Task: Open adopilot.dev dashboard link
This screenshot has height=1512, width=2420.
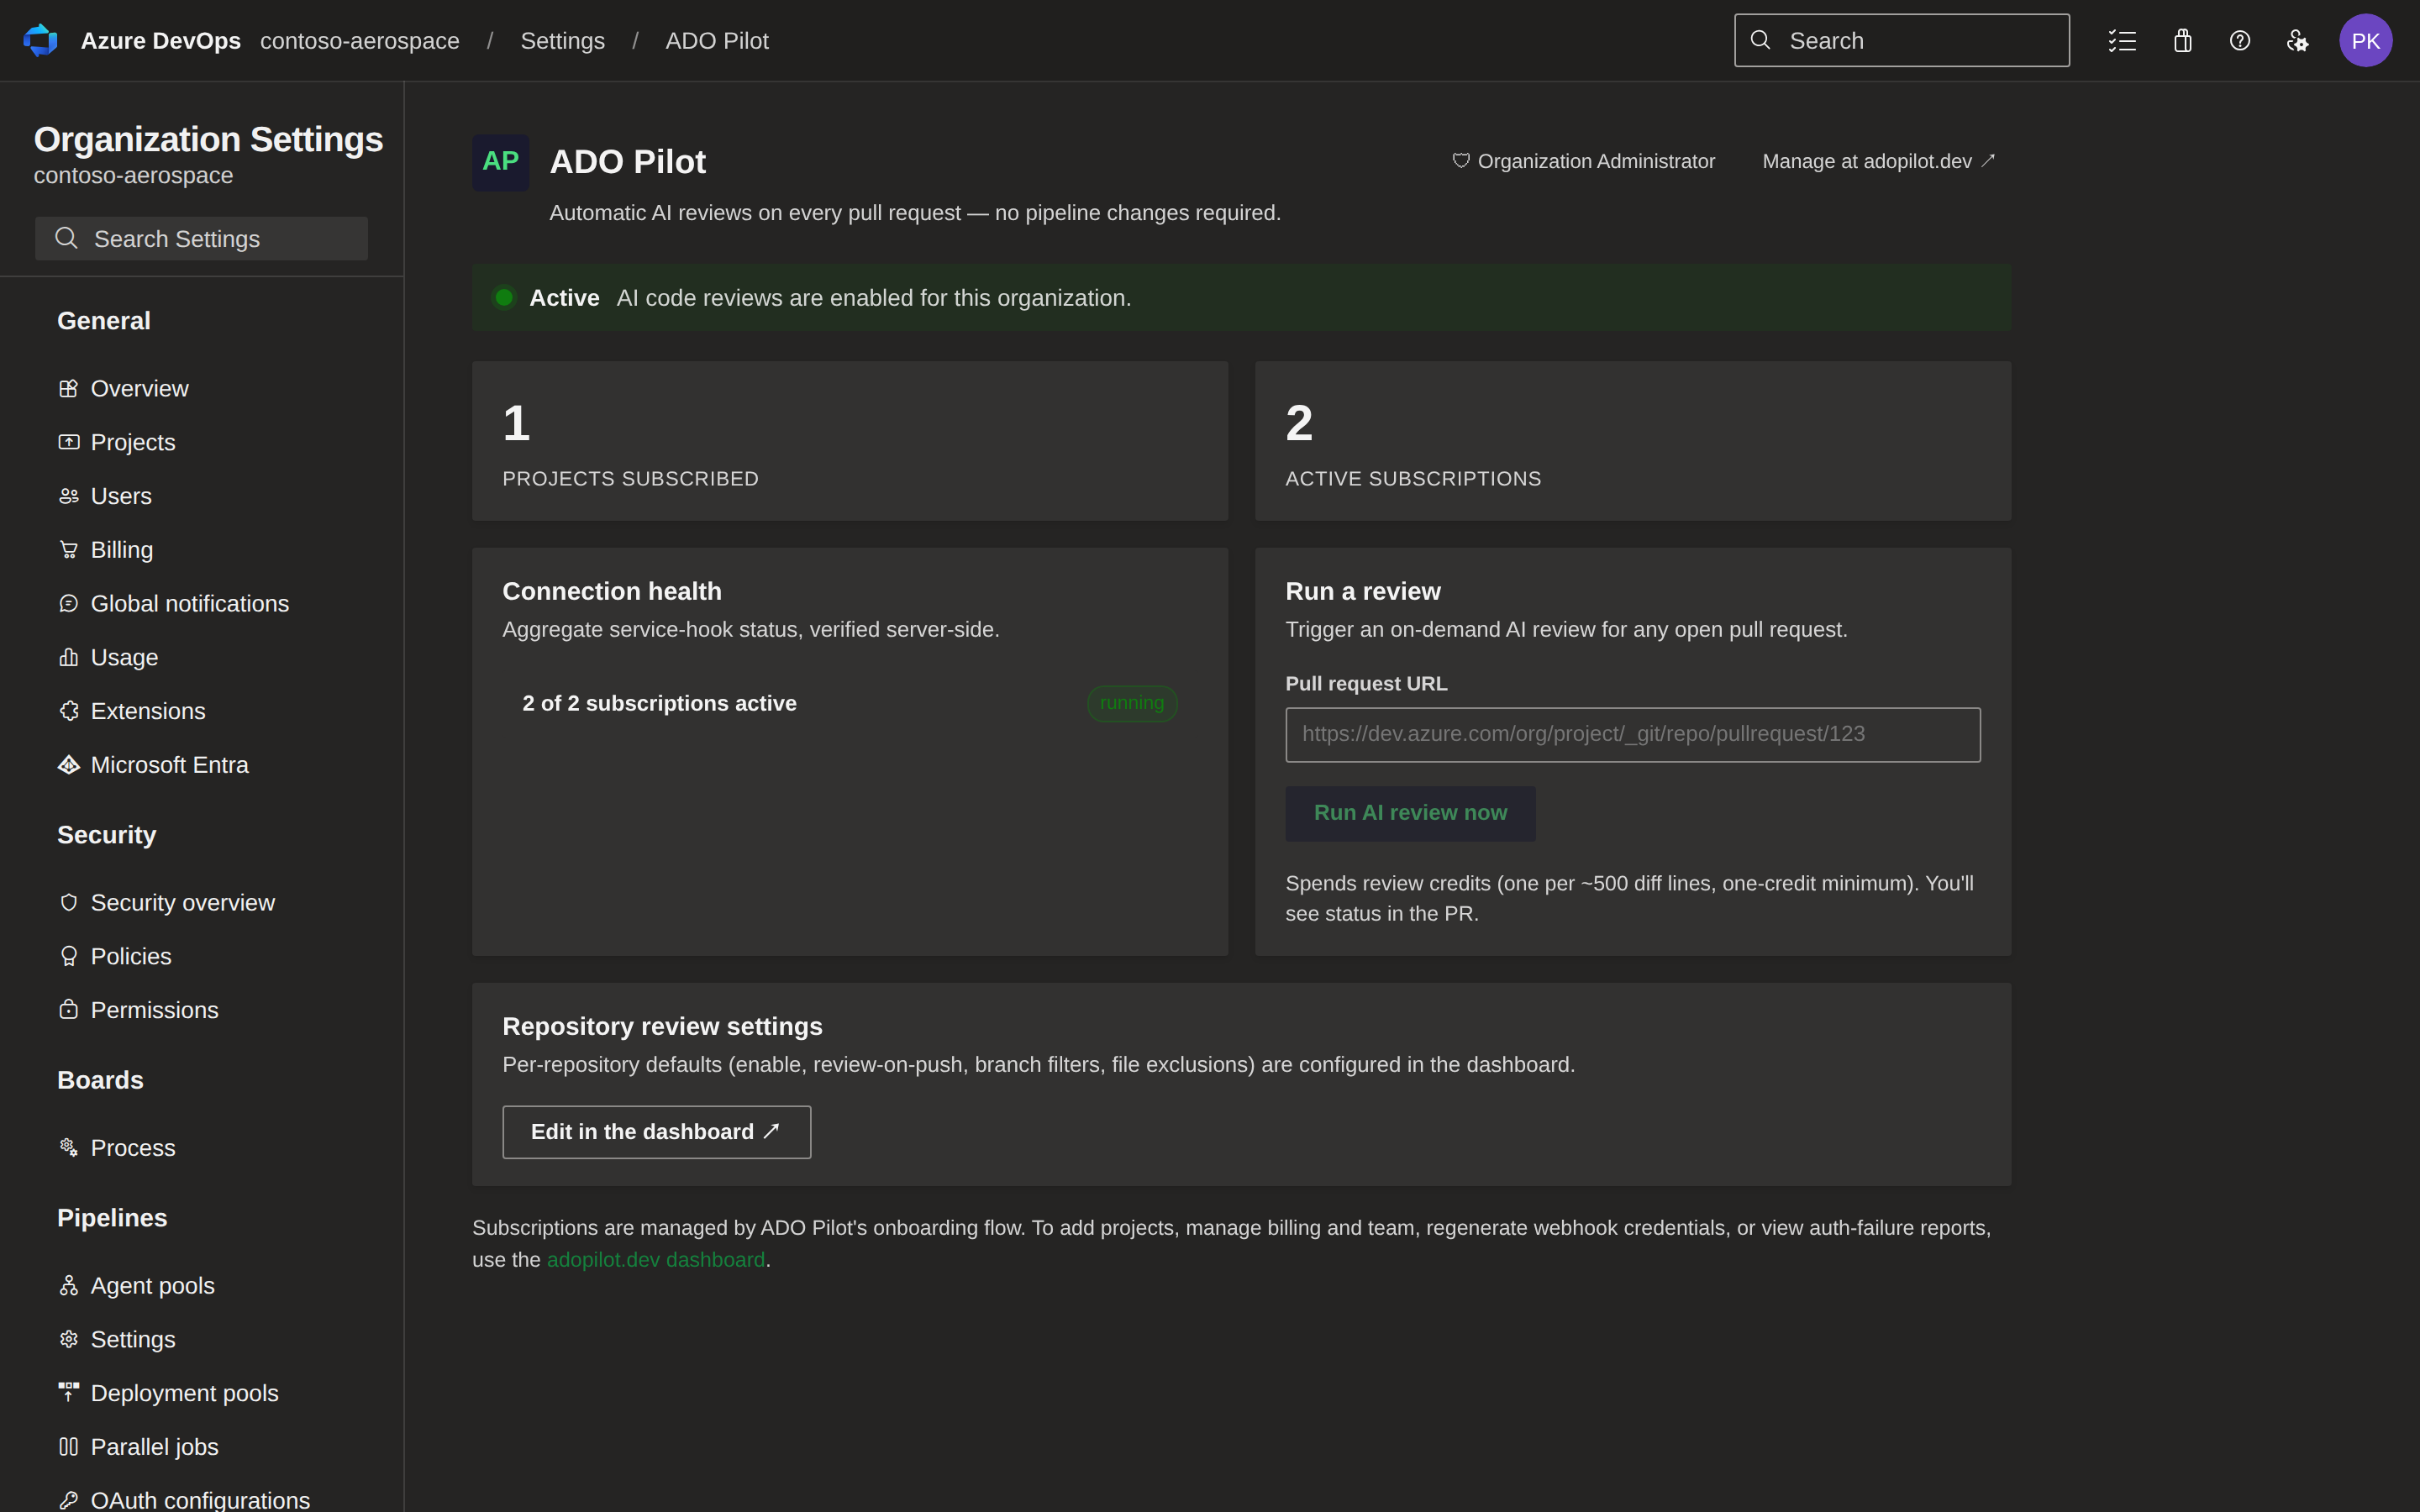Action: tap(655, 1260)
